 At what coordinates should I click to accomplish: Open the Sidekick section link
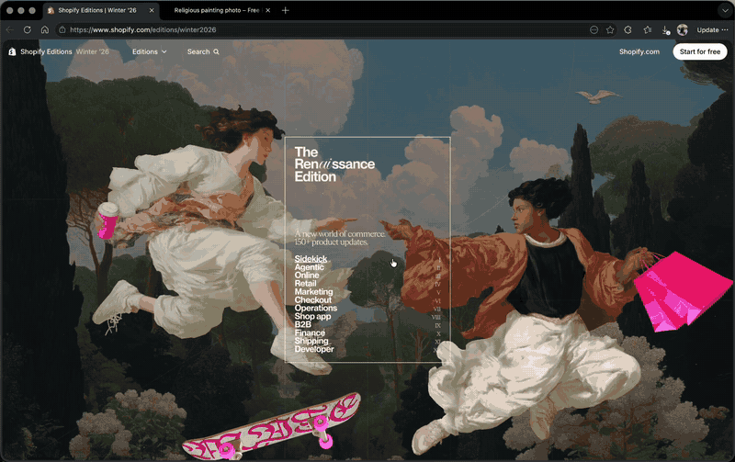pos(311,259)
